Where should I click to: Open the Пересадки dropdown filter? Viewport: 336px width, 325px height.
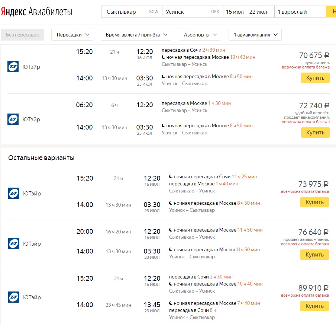tap(72, 35)
